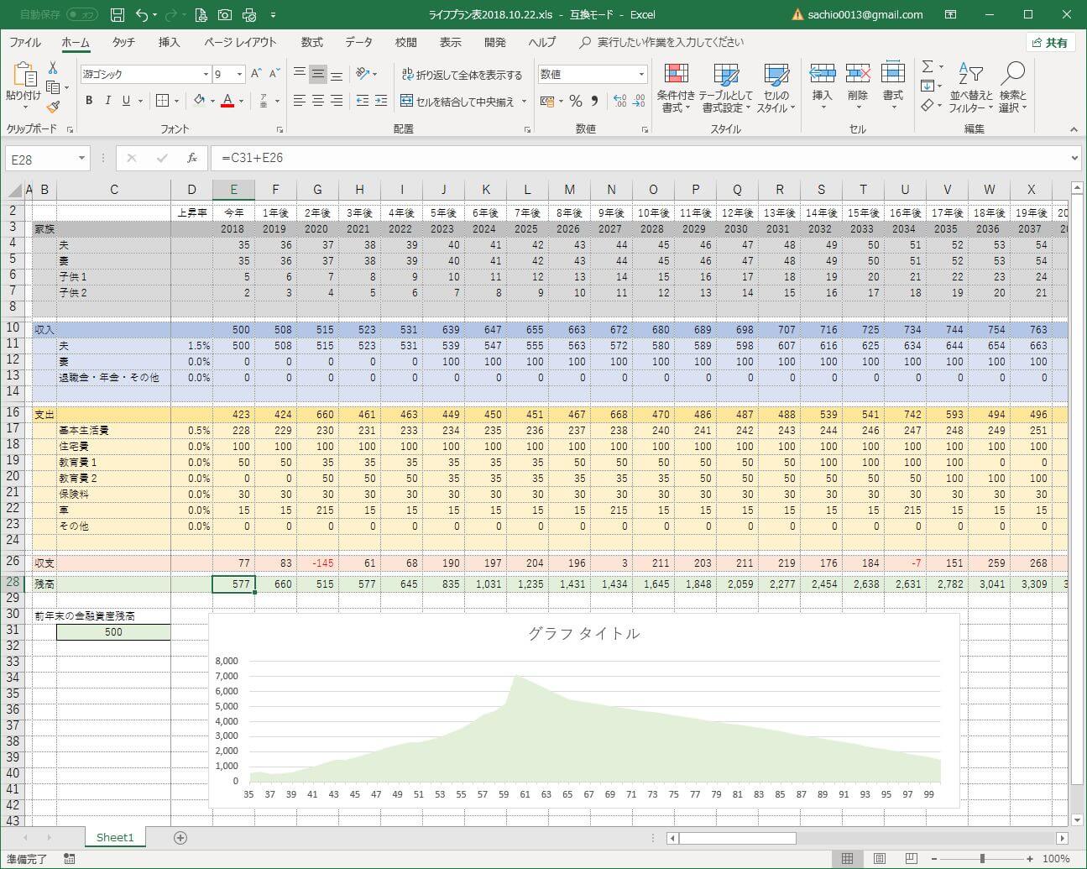Switch to the View tab
Viewport: 1087px width, 869px height.
451,42
